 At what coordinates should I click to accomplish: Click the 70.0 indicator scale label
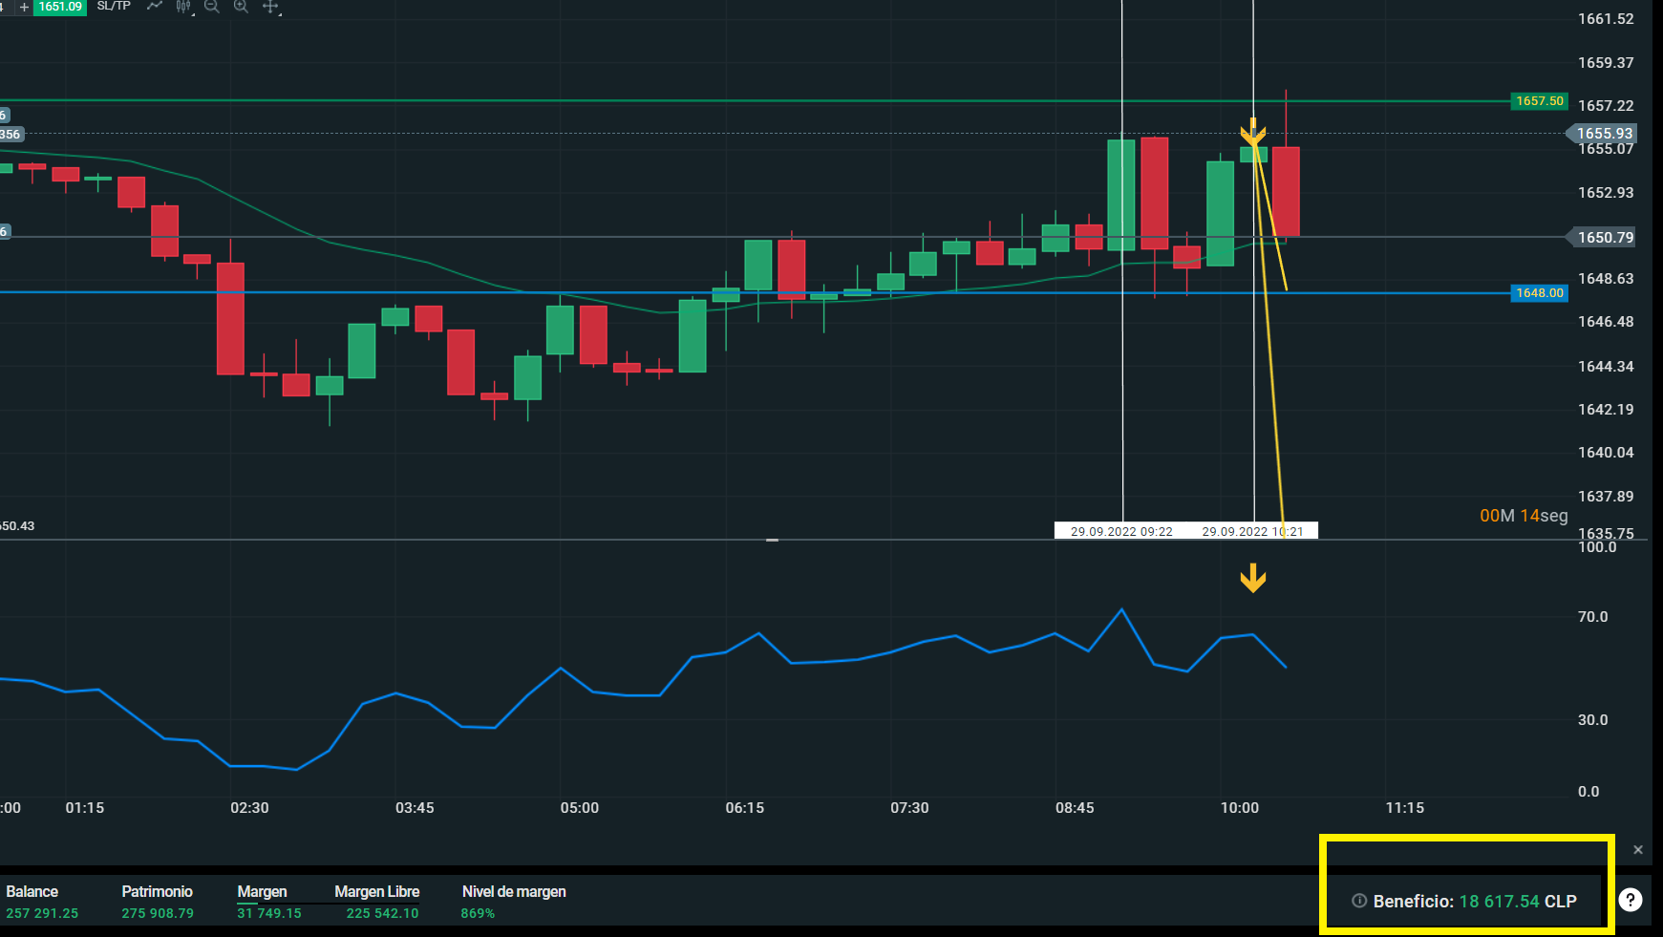pos(1593,617)
